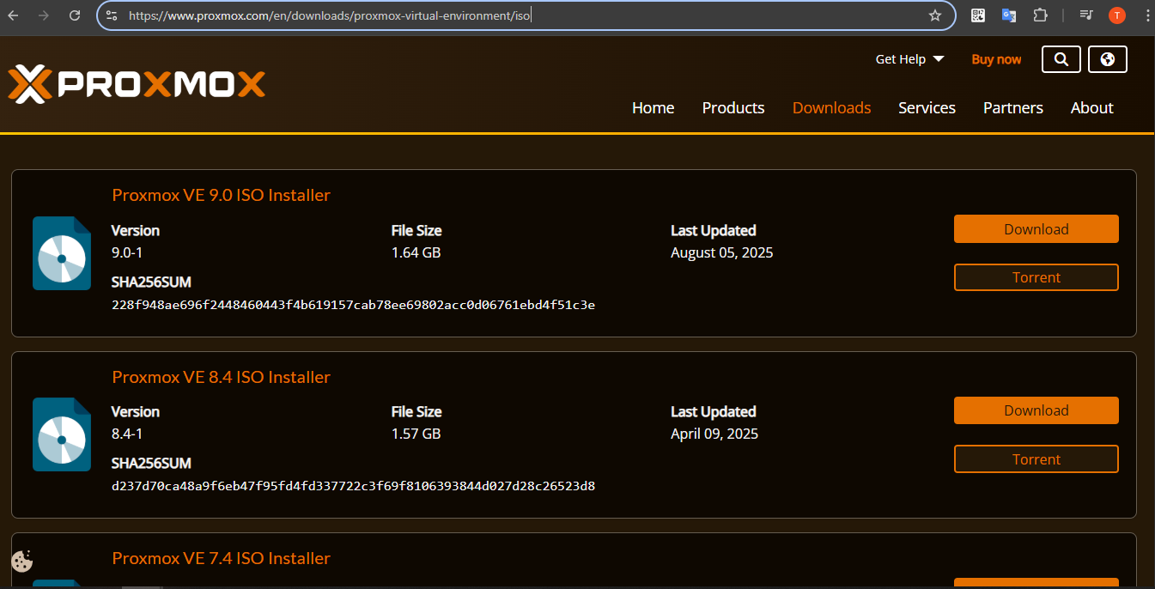Open the site search magnifier button
The image size is (1155, 589).
pyautogui.click(x=1061, y=59)
